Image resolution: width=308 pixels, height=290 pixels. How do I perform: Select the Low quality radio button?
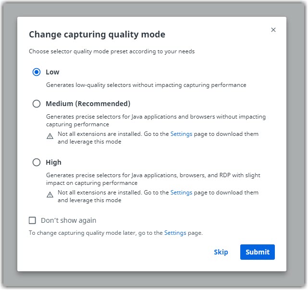click(x=37, y=72)
